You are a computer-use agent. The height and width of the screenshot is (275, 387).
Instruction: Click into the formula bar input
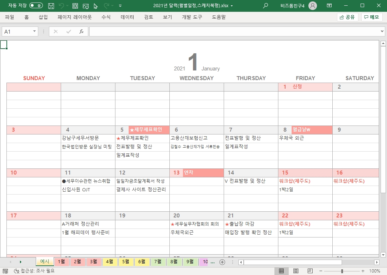click(x=234, y=31)
